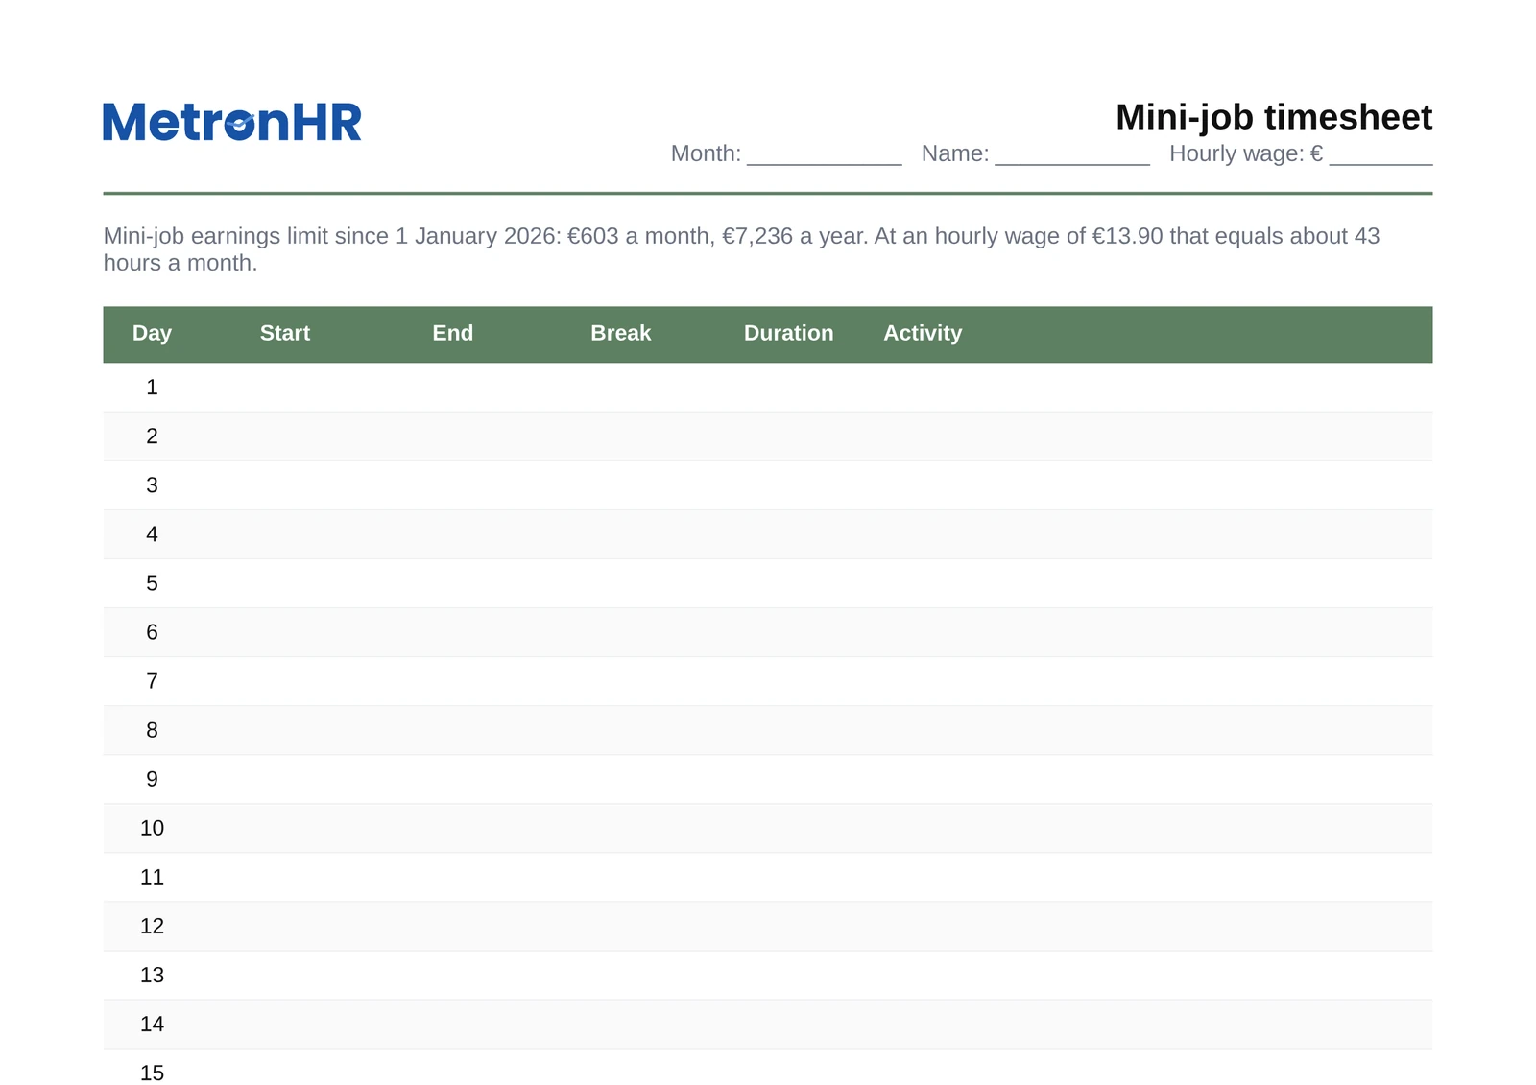Viewport: 1536px width, 1085px height.
Task: Click the Month blank field
Action: tap(825, 154)
